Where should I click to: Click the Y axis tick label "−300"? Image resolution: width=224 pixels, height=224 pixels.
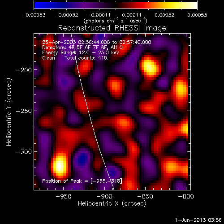pyautogui.click(x=24, y=152)
